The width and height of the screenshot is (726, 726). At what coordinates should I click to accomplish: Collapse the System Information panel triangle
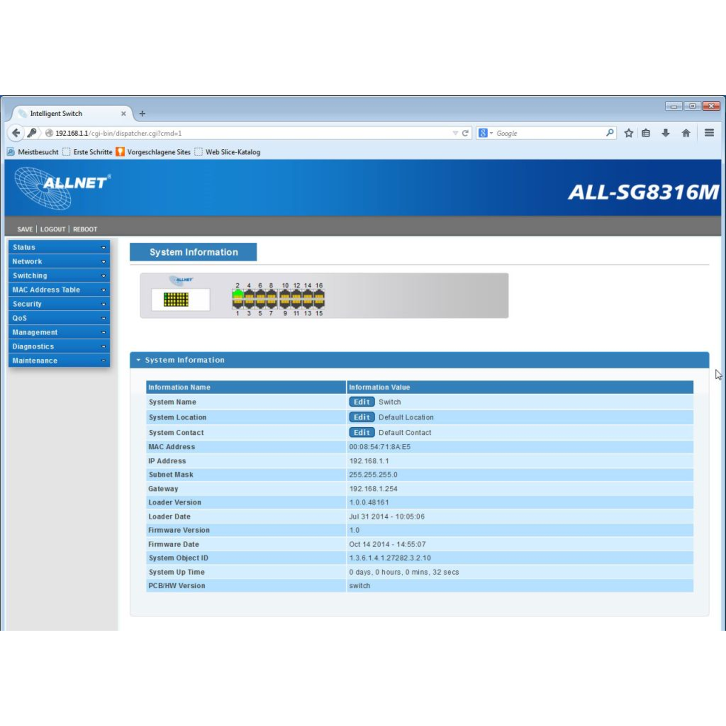(x=138, y=360)
